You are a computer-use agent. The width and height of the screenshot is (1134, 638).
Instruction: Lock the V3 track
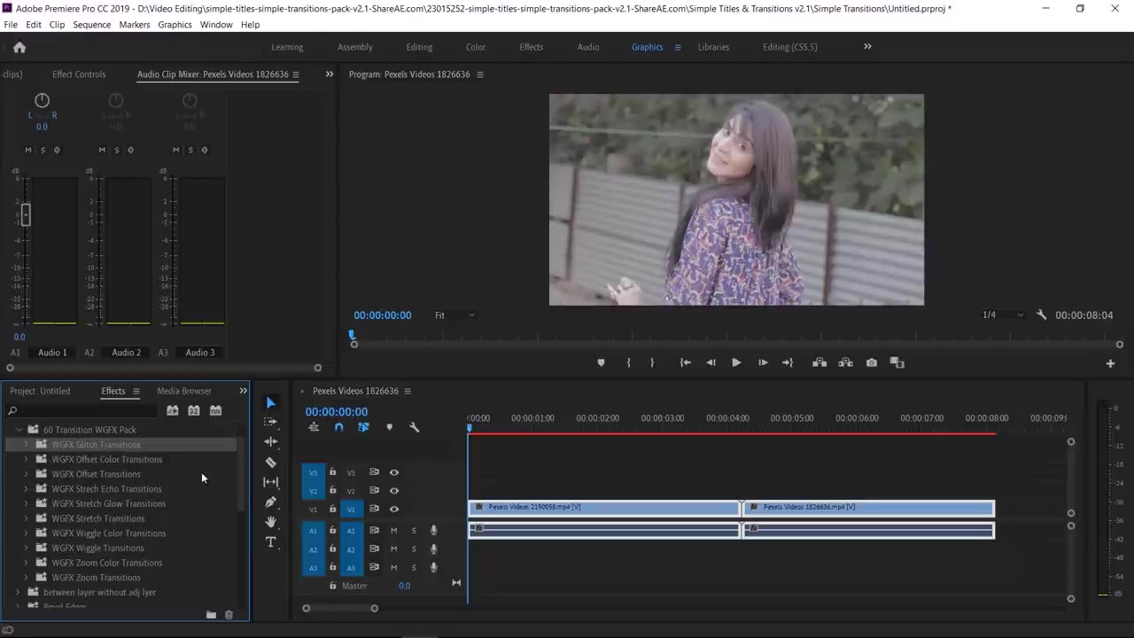333,472
